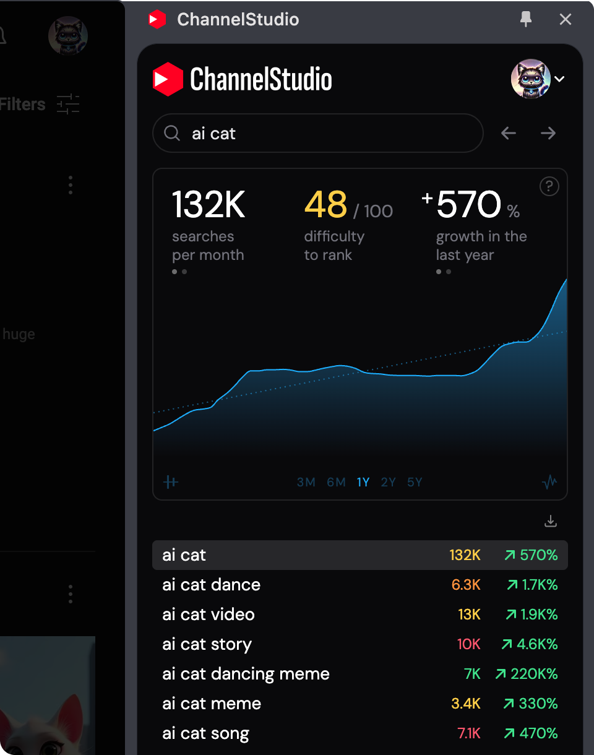Open the cat avatar account menu
Viewport: 594px width, 755px height.
pos(531,79)
